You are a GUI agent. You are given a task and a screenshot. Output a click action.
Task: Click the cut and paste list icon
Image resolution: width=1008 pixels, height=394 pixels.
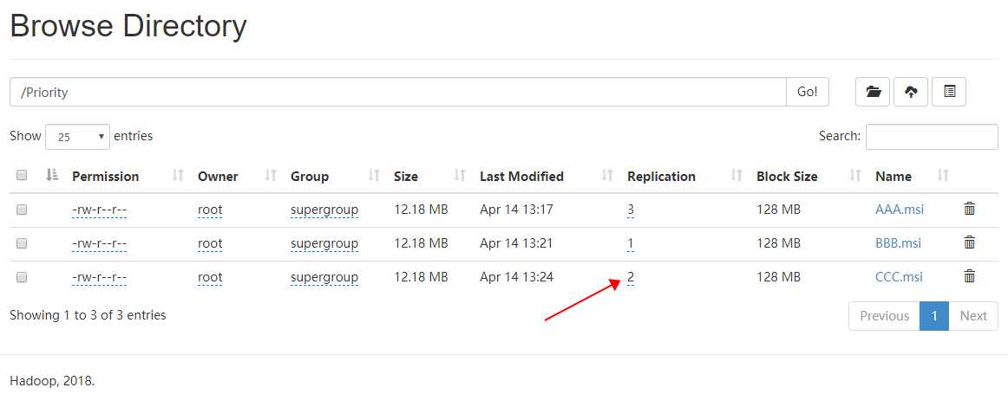coord(949,92)
